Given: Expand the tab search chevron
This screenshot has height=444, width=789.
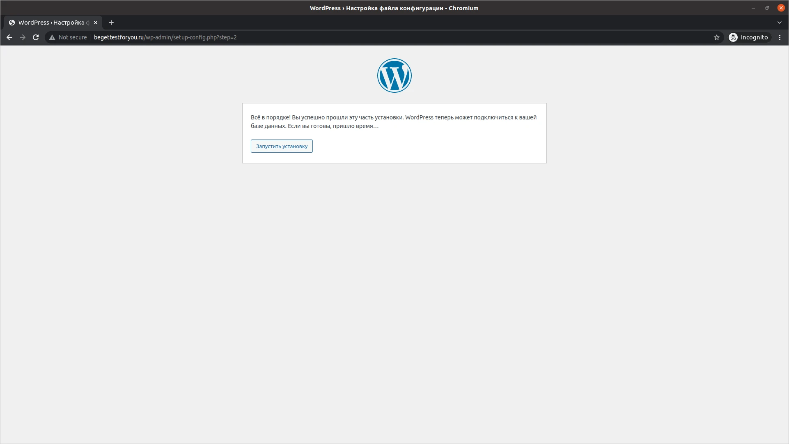Looking at the screenshot, I should 780,23.
